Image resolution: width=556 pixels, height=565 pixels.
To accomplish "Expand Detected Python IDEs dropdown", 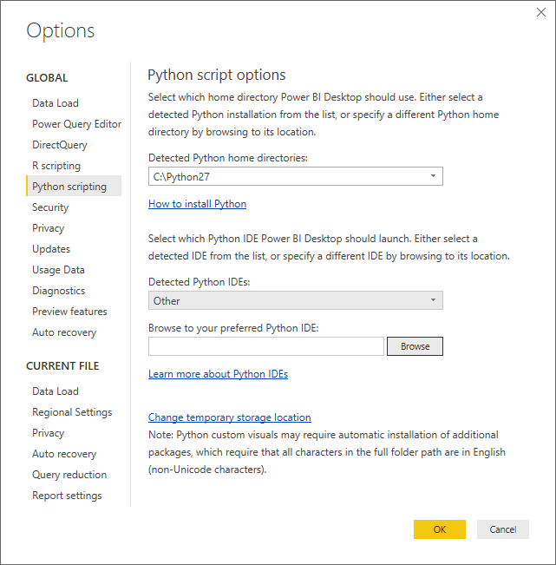I will [296, 300].
